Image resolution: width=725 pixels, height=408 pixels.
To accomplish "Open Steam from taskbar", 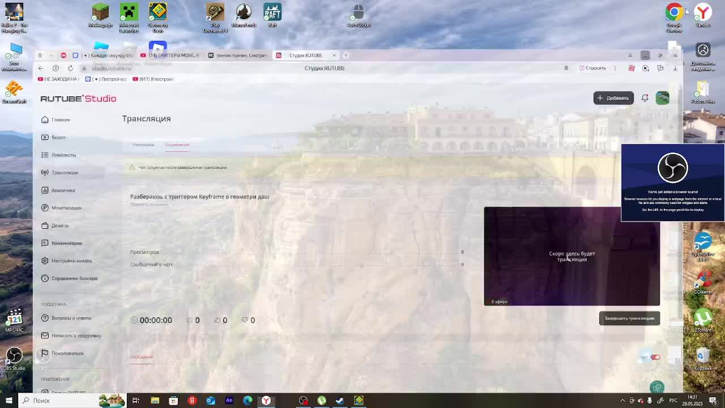I will point(340,401).
